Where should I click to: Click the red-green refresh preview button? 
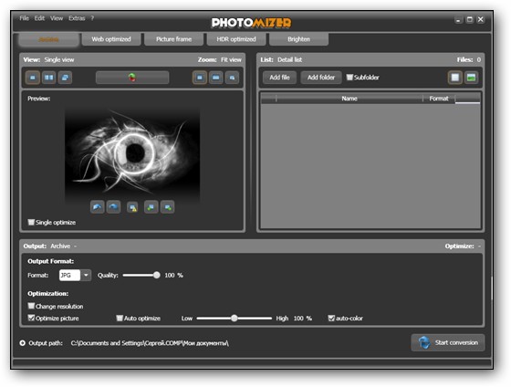click(132, 78)
